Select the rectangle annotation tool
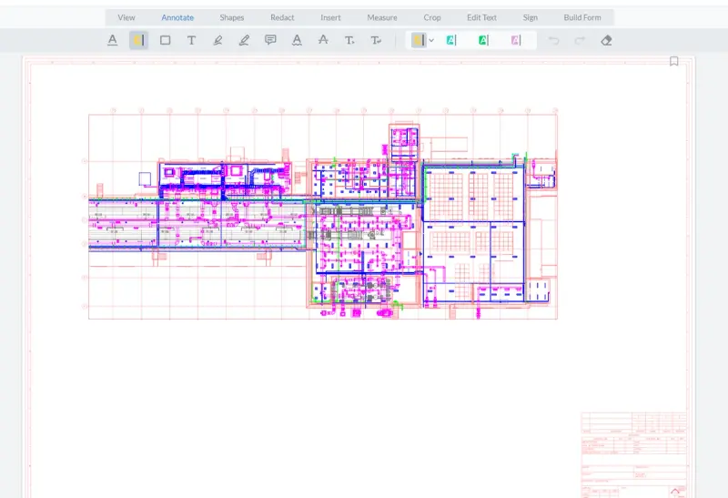 [x=165, y=40]
